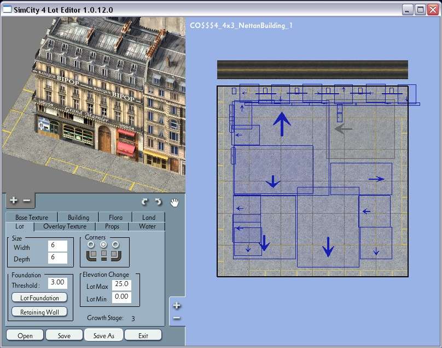Close the Lot Editor window
This screenshot has width=442, height=348.
click(433, 10)
